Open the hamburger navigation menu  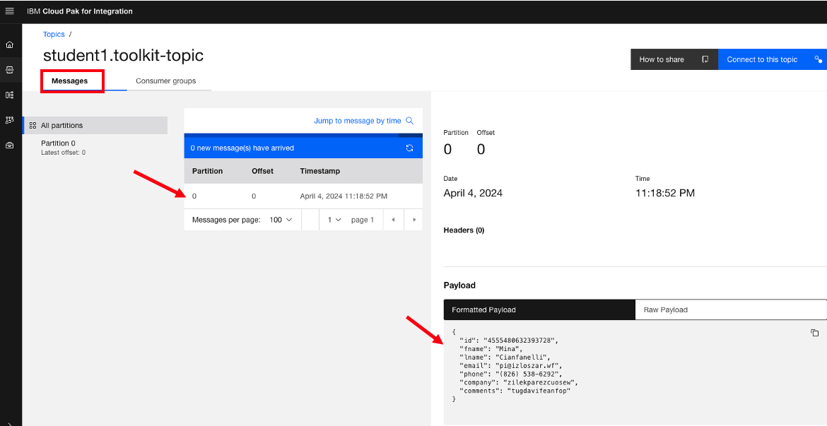click(x=9, y=11)
